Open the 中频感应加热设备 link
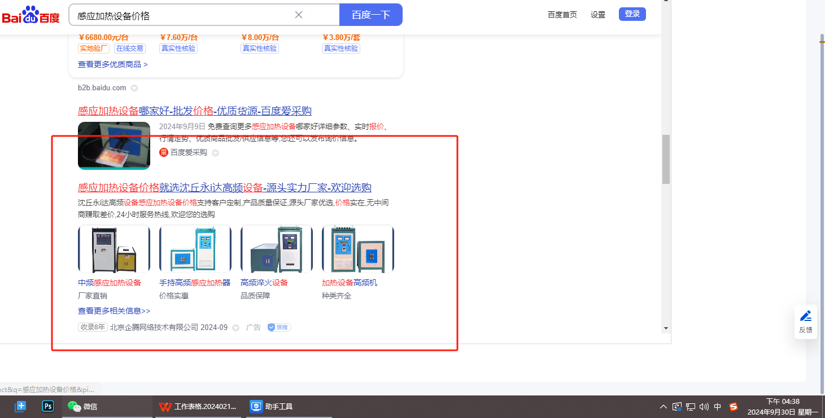Viewport: 825px width, 418px height. pyautogui.click(x=110, y=283)
